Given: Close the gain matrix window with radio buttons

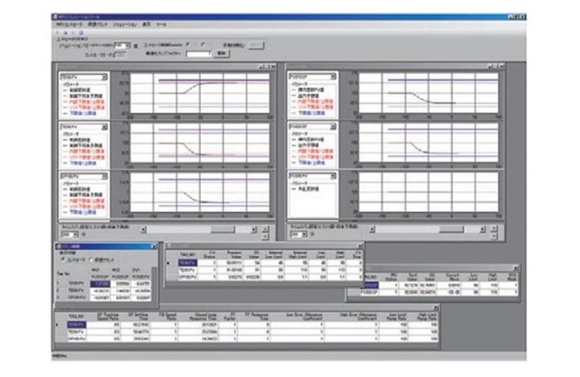Looking at the screenshot, I should point(153,246).
